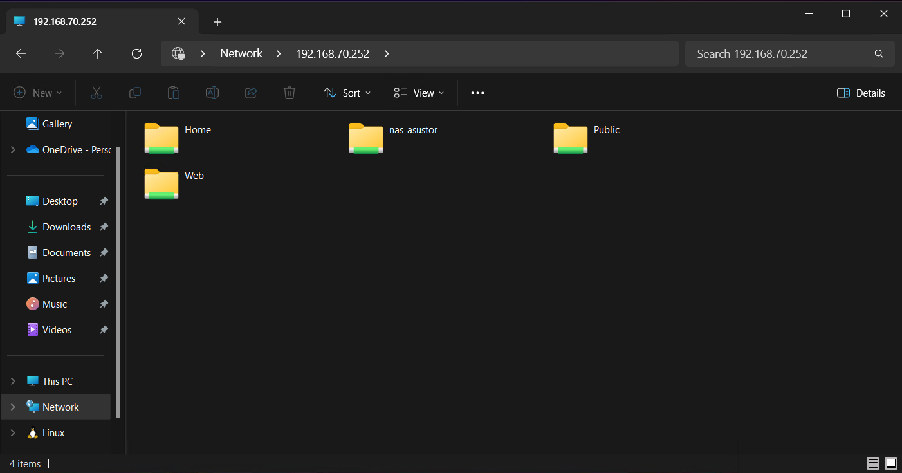This screenshot has width=902, height=473.
Task: Add a new tab with plus button
Action: coord(217,22)
